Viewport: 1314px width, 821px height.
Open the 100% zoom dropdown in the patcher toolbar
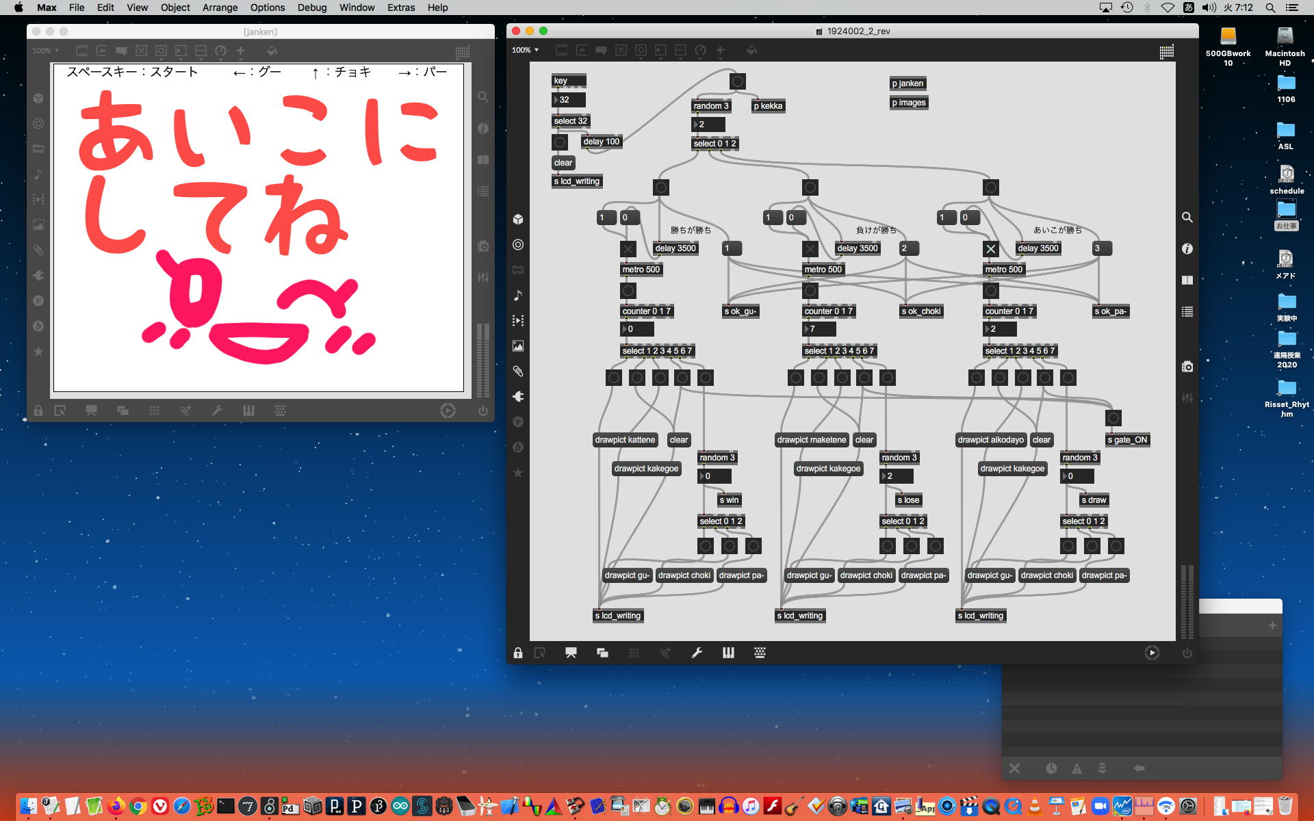pos(526,50)
